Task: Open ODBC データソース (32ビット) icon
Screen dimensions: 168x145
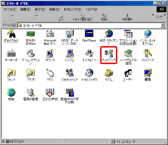Action: [x=70, y=38]
